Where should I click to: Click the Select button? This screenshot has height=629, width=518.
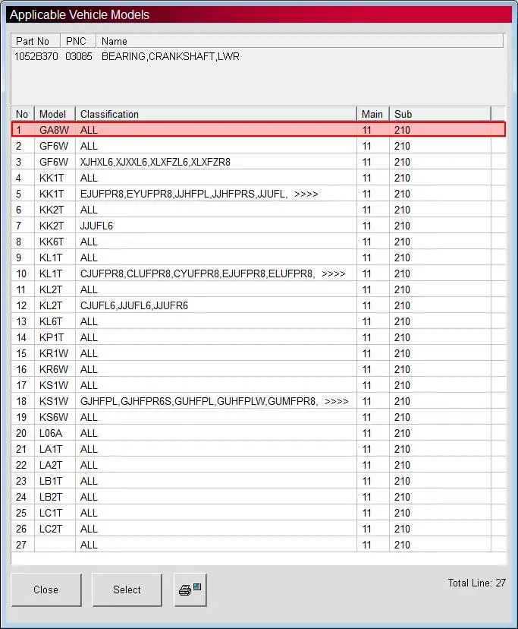coord(127,589)
